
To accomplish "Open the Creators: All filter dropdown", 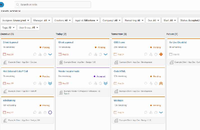I will tap(62, 20).
